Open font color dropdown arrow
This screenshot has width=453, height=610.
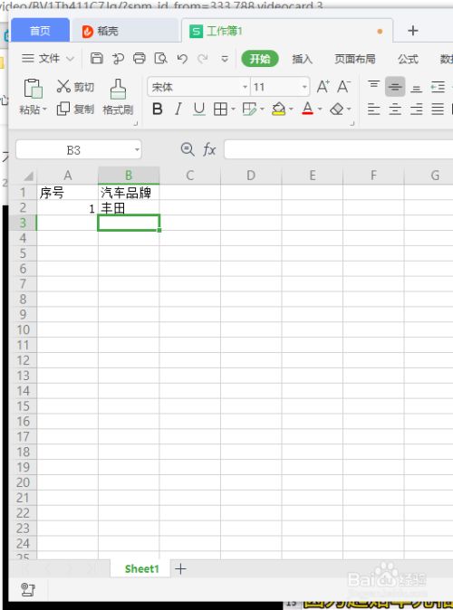(x=320, y=110)
